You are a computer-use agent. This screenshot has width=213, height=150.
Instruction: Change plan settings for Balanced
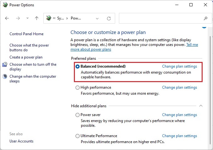[179, 66]
